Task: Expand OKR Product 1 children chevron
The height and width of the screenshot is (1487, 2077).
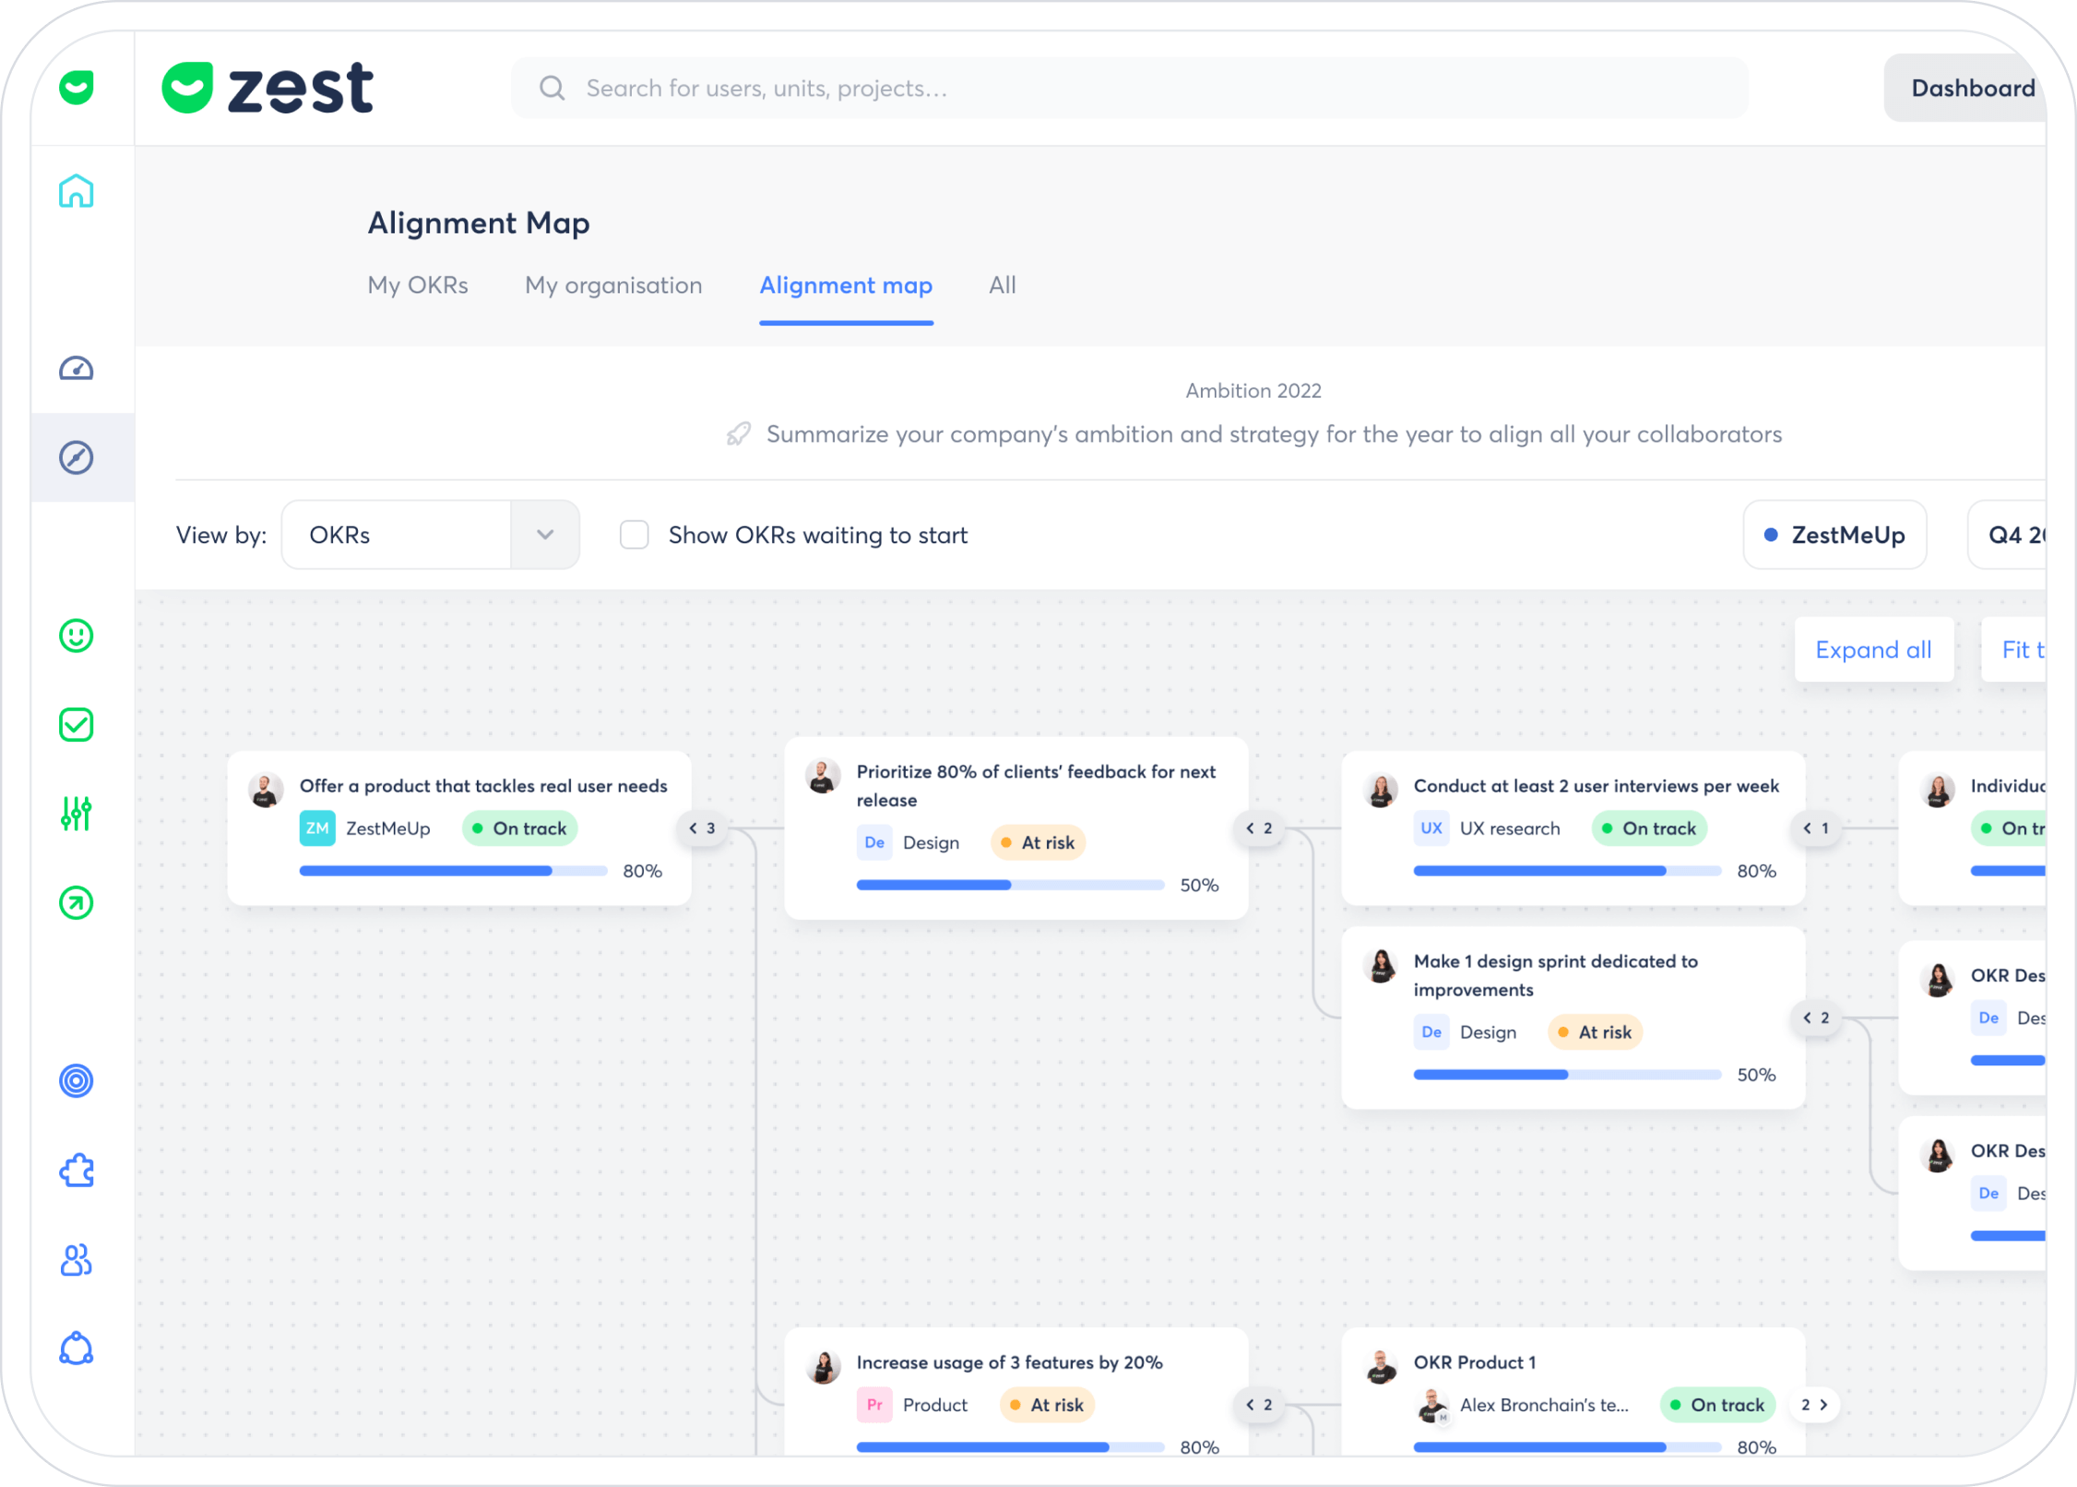Action: (1814, 1404)
